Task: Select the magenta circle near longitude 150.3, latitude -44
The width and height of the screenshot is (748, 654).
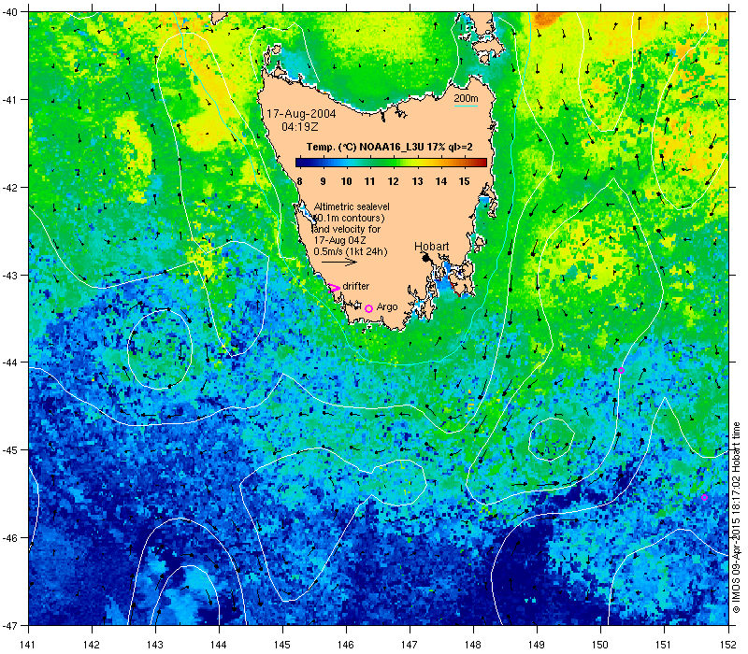Action: pos(621,370)
